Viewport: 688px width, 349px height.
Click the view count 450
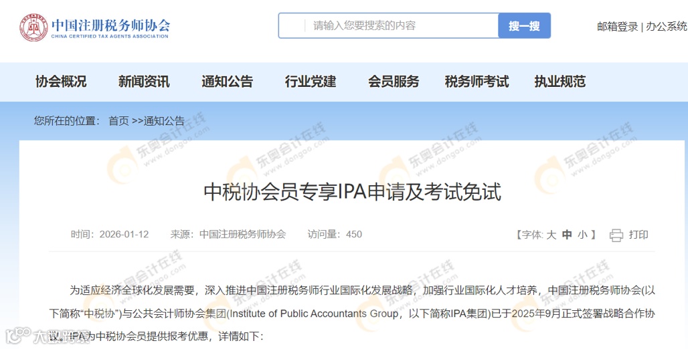(354, 235)
